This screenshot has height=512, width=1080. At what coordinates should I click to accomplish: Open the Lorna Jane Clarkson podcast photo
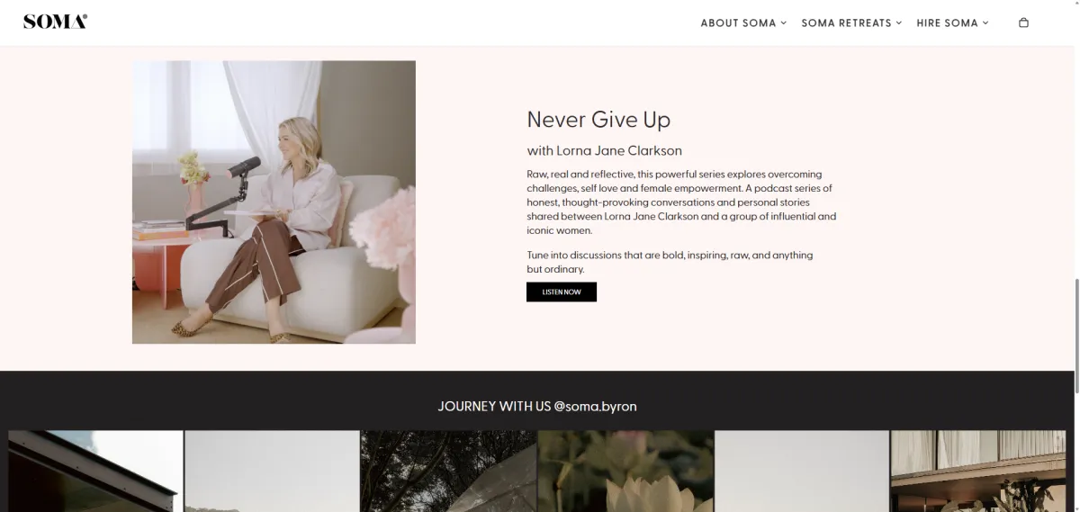[x=274, y=202]
